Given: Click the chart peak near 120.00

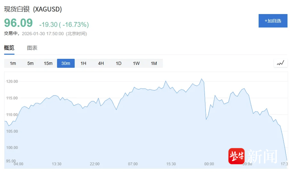Looking at the screenshot, I should pyautogui.click(x=201, y=79).
